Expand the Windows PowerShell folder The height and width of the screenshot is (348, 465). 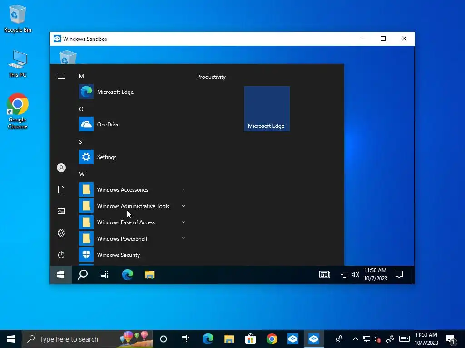(133, 238)
